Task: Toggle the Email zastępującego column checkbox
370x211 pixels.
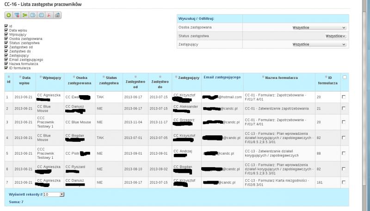Action: [6, 60]
